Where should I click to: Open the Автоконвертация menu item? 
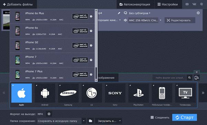pos(135,4)
